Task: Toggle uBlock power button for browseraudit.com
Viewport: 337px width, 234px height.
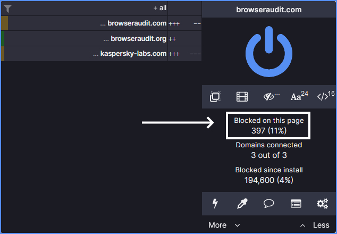Action: tap(269, 52)
